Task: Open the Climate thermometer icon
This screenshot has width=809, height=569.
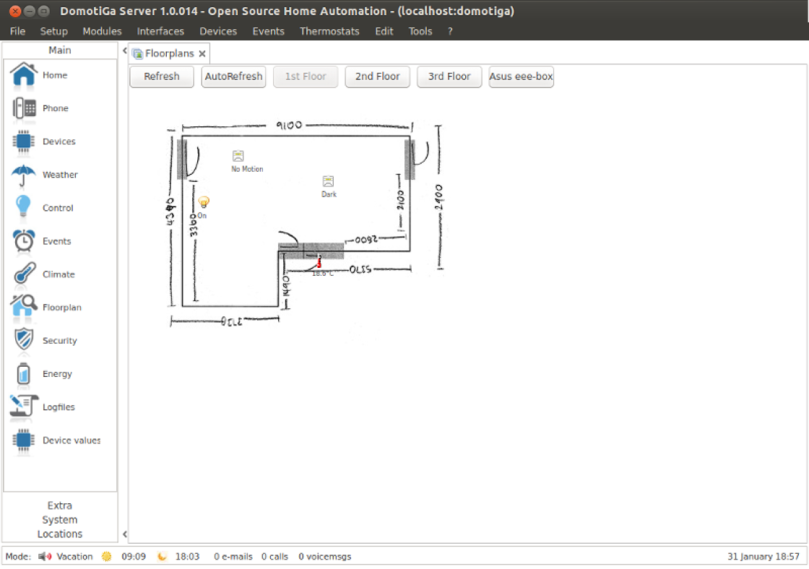Action: coord(24,274)
